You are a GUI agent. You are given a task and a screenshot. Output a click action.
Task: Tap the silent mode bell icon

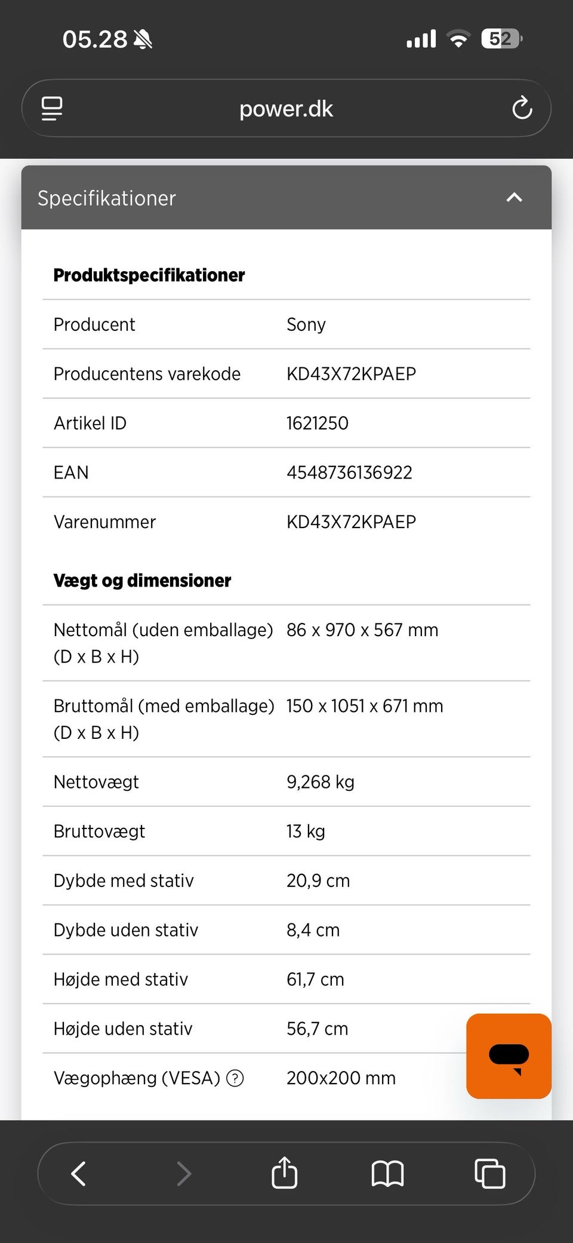[x=143, y=39]
